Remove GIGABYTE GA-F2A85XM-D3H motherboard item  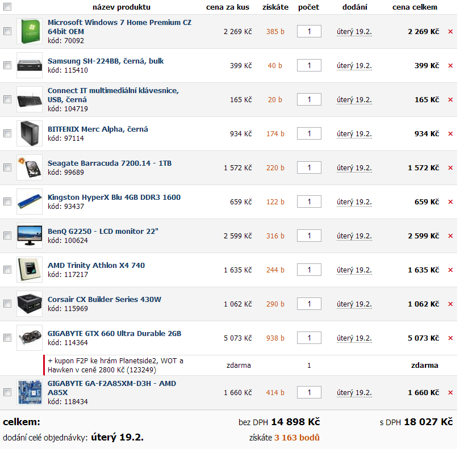[x=450, y=392]
